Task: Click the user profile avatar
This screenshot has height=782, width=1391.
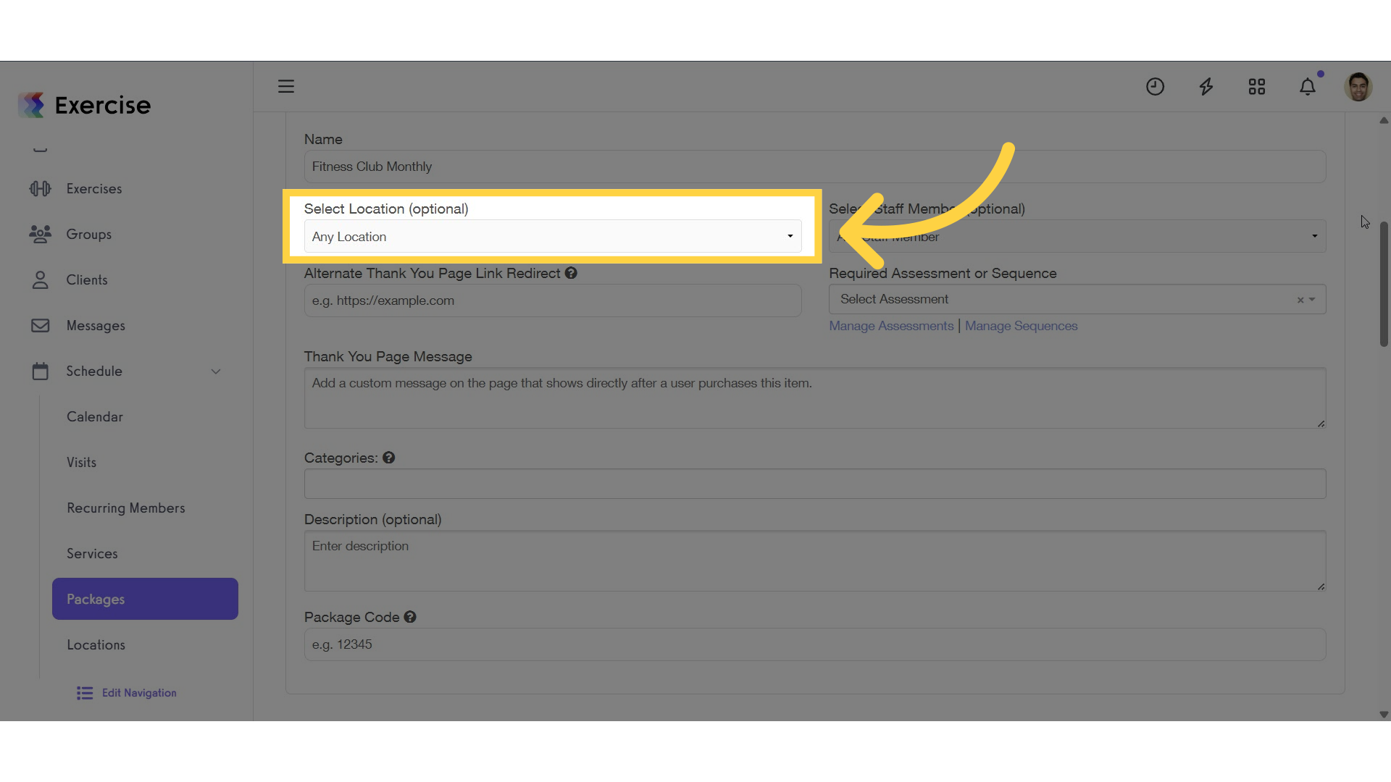Action: point(1358,87)
